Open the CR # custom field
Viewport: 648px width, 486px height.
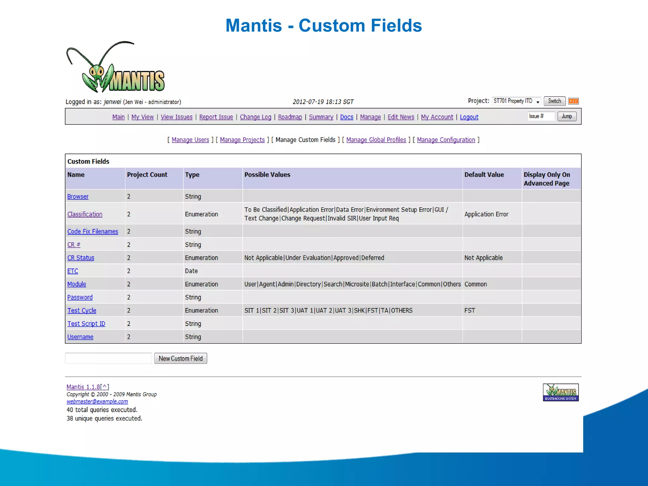(74, 245)
